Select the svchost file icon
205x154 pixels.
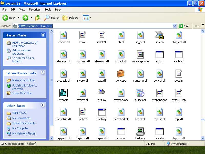click(x=179, y=54)
